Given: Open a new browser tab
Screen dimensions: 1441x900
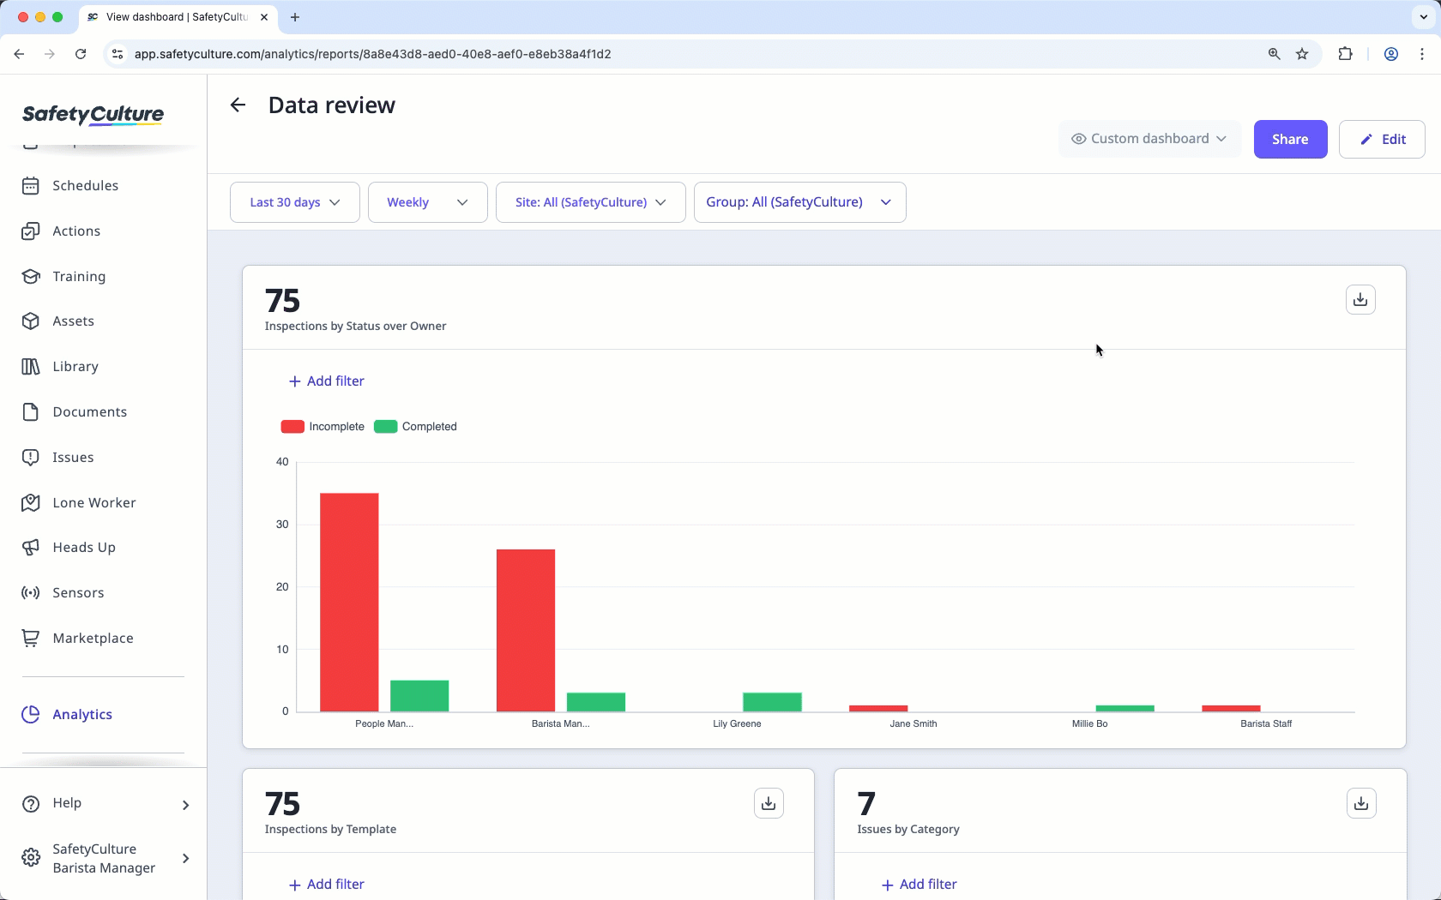Looking at the screenshot, I should (x=295, y=17).
